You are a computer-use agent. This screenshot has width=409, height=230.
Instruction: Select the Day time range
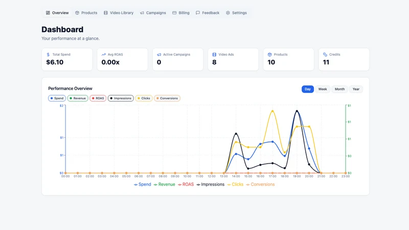[x=308, y=89]
